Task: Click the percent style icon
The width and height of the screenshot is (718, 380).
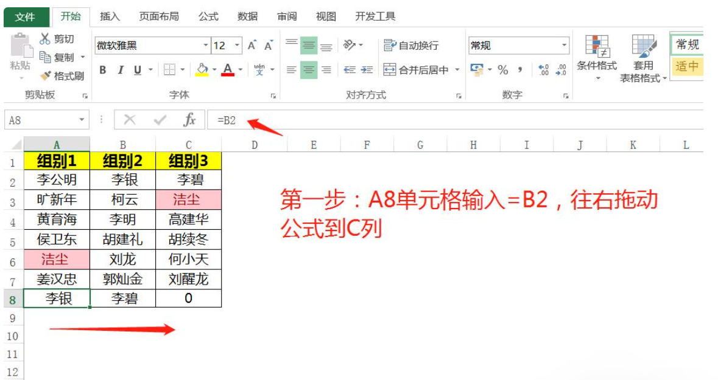Action: point(503,70)
